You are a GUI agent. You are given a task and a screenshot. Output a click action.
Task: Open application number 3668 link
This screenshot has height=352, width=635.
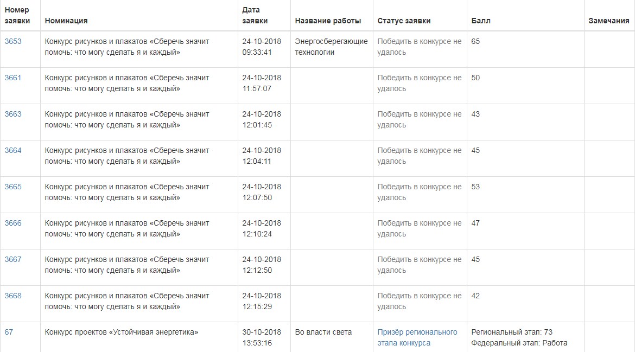[x=13, y=296]
